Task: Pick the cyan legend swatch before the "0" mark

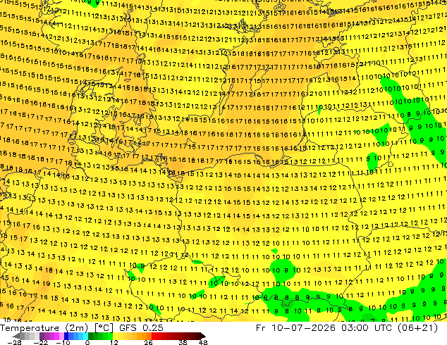Action: tap(85, 336)
